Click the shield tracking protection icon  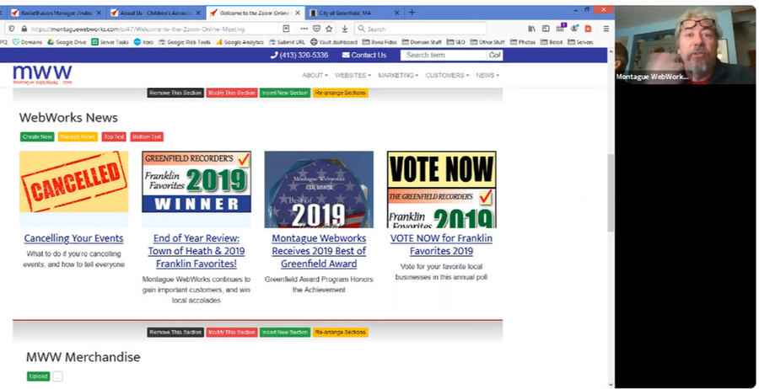[x=12, y=29]
